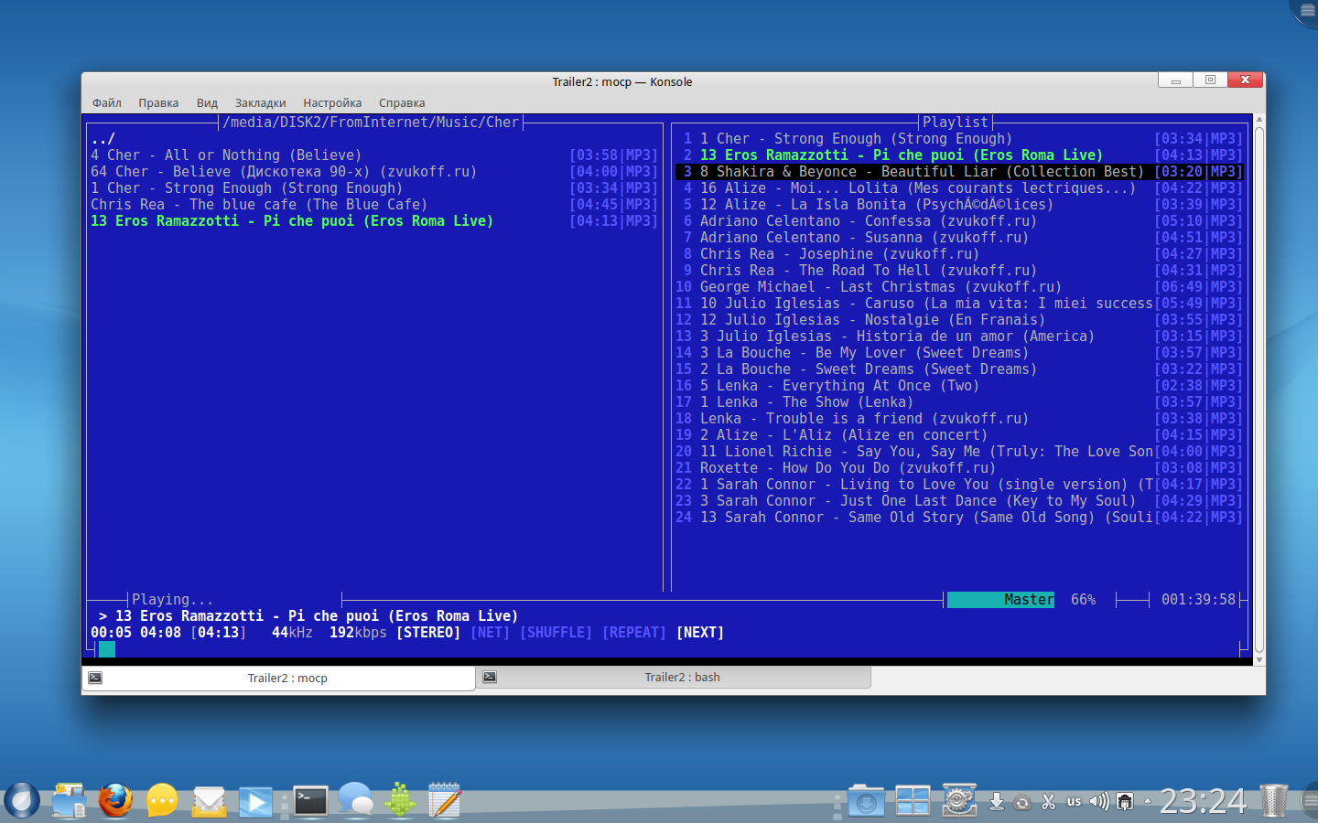The height and width of the screenshot is (823, 1318).
Task: Select Adriano Celentano - Confessa in playlist
Action: pos(959,221)
